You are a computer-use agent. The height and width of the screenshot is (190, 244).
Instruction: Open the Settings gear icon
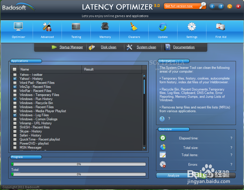coord(192,27)
